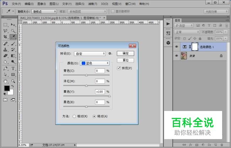Viewport: 231px width, 148px height.
Task: Open the 滤镜(T) menu
Action: pyautogui.click(x=92, y=4)
